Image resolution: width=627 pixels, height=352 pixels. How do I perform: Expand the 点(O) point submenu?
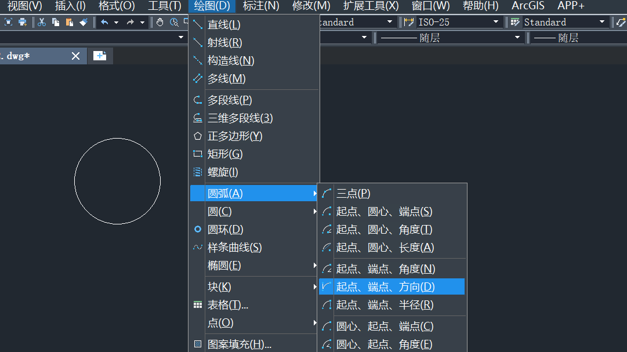click(x=254, y=323)
